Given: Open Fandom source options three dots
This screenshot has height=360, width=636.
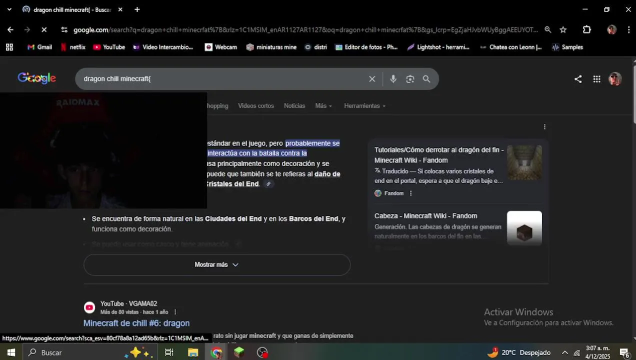Looking at the screenshot, I should pos(411,193).
